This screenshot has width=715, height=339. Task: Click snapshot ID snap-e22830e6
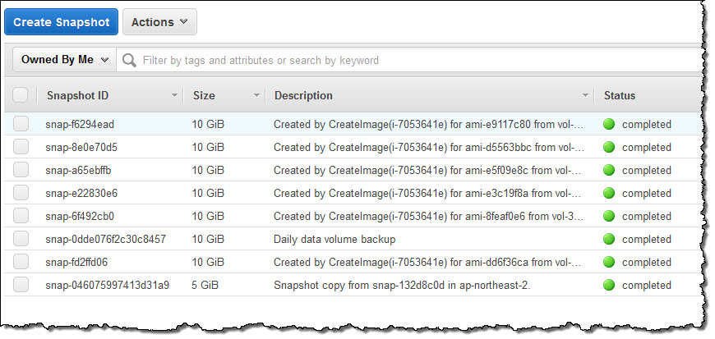pyautogui.click(x=82, y=194)
